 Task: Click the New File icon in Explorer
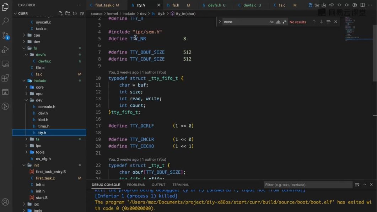60,13
